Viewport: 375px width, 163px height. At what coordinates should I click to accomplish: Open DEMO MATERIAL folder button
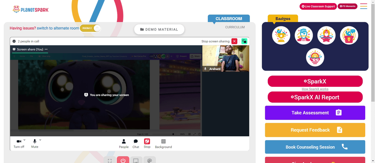(x=159, y=29)
